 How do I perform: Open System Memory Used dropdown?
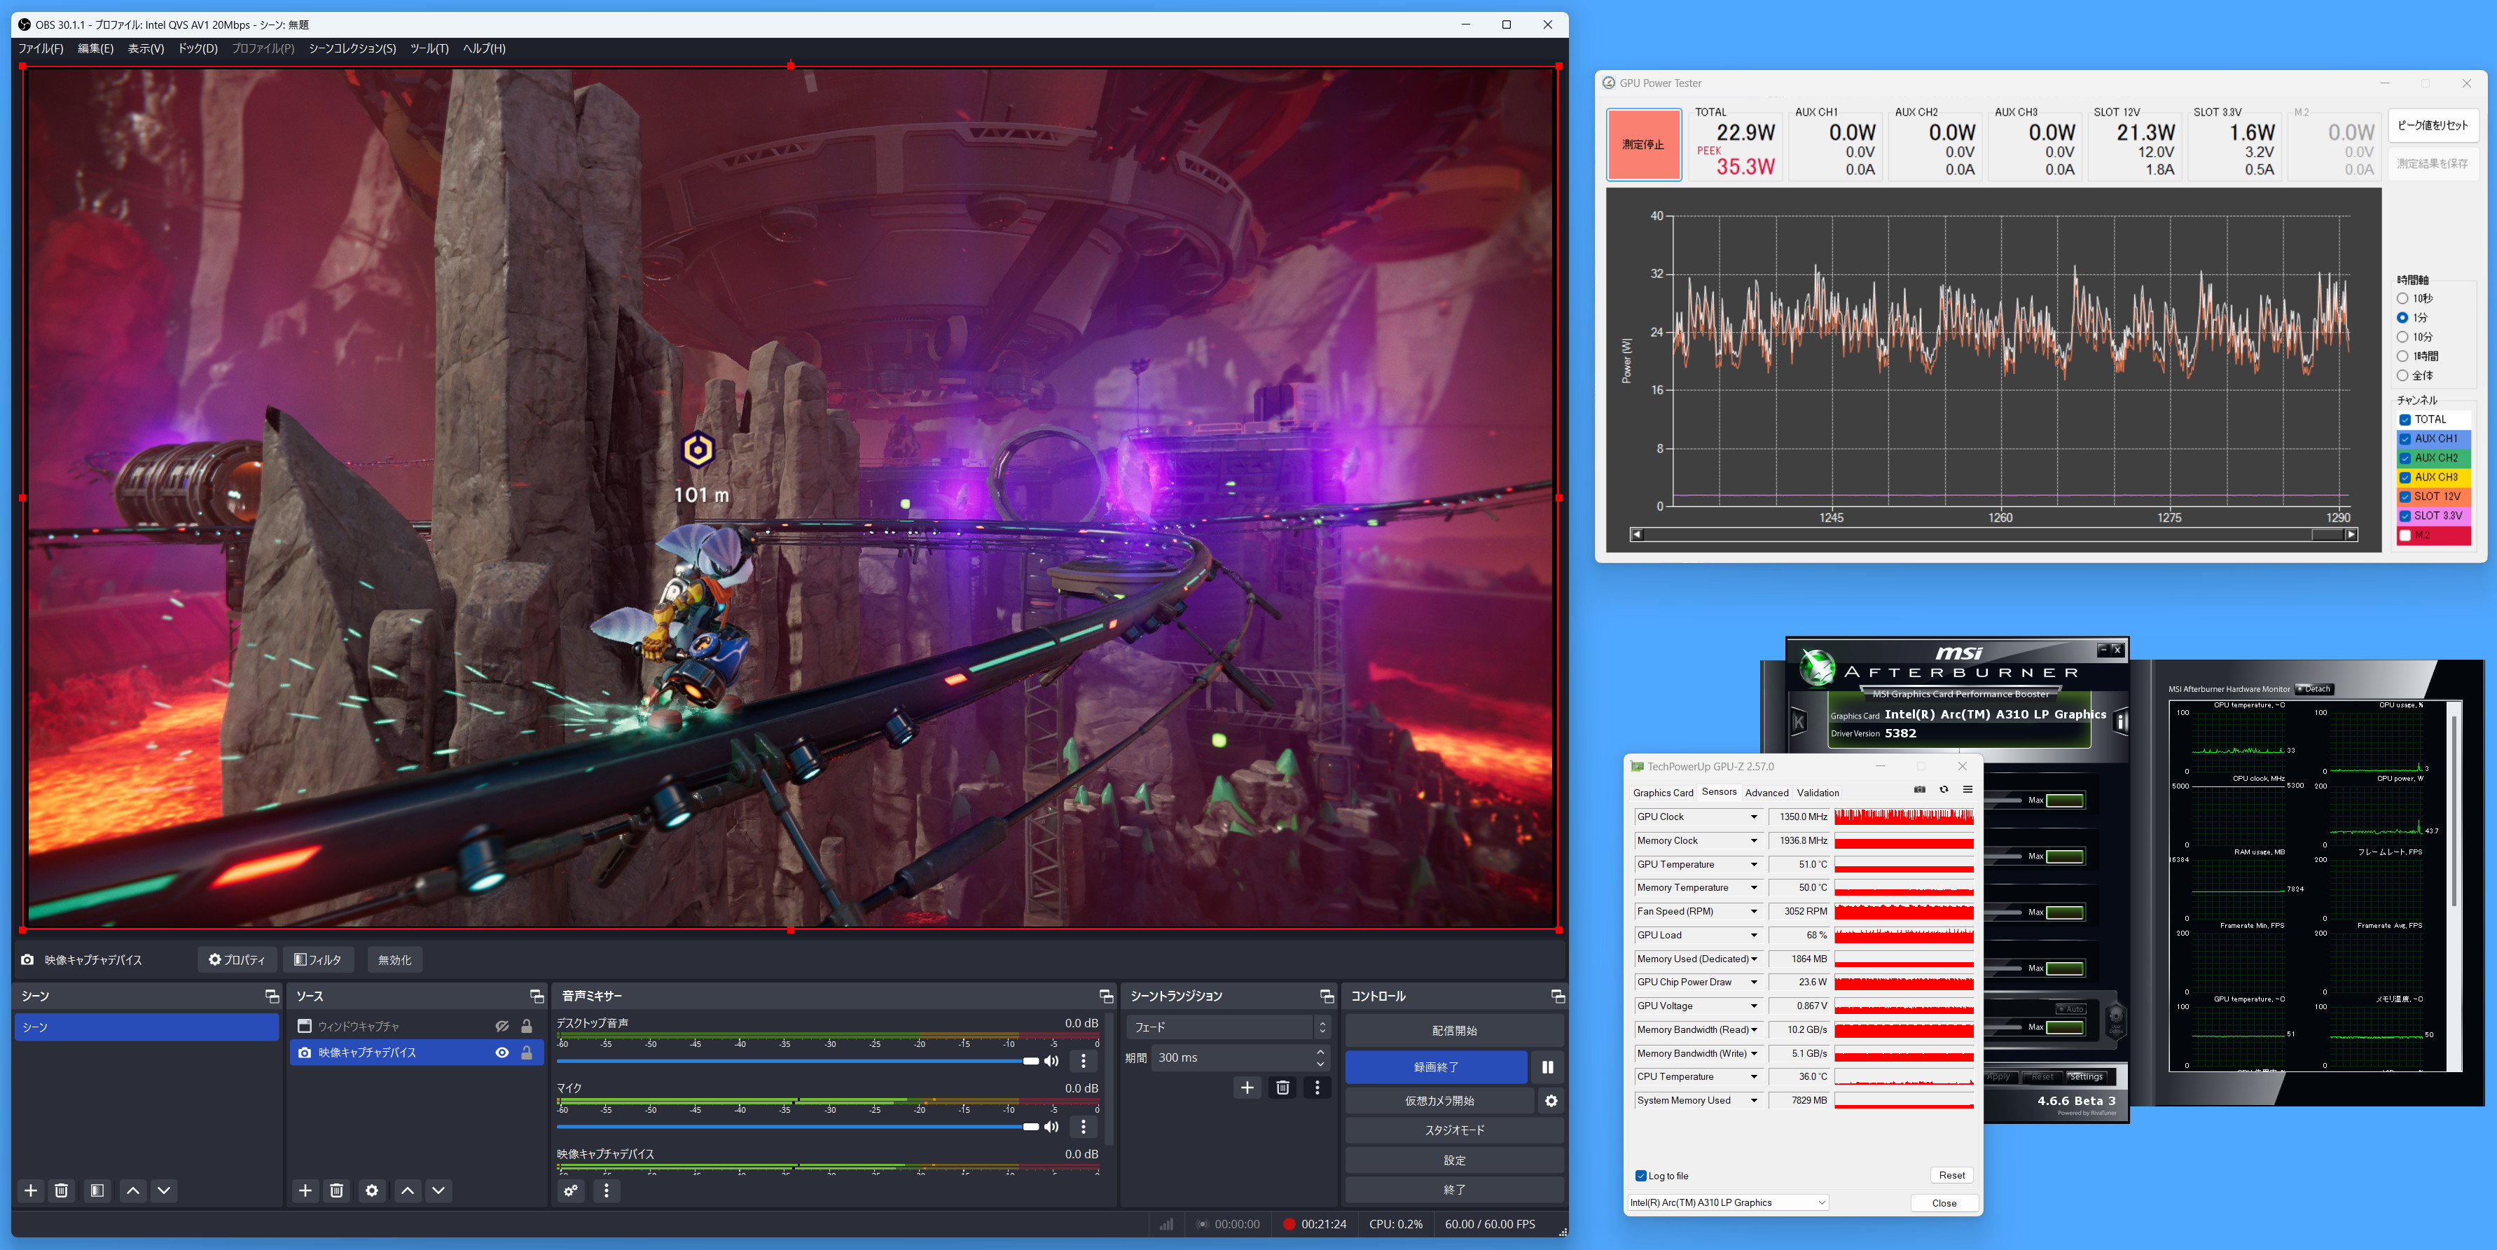click(1754, 1101)
